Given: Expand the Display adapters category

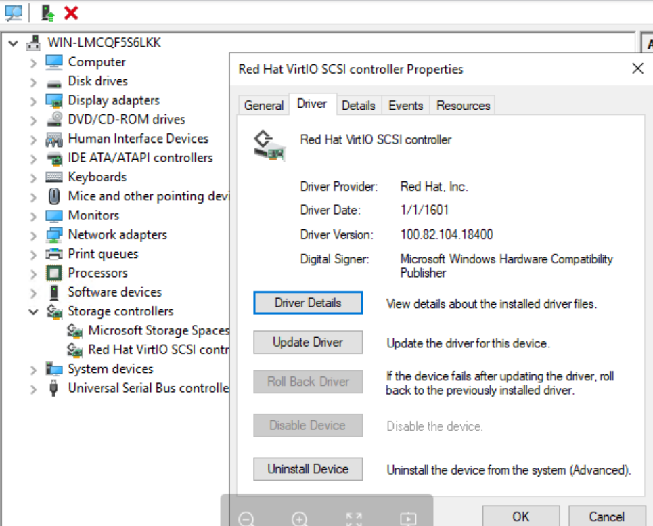Looking at the screenshot, I should tap(33, 101).
